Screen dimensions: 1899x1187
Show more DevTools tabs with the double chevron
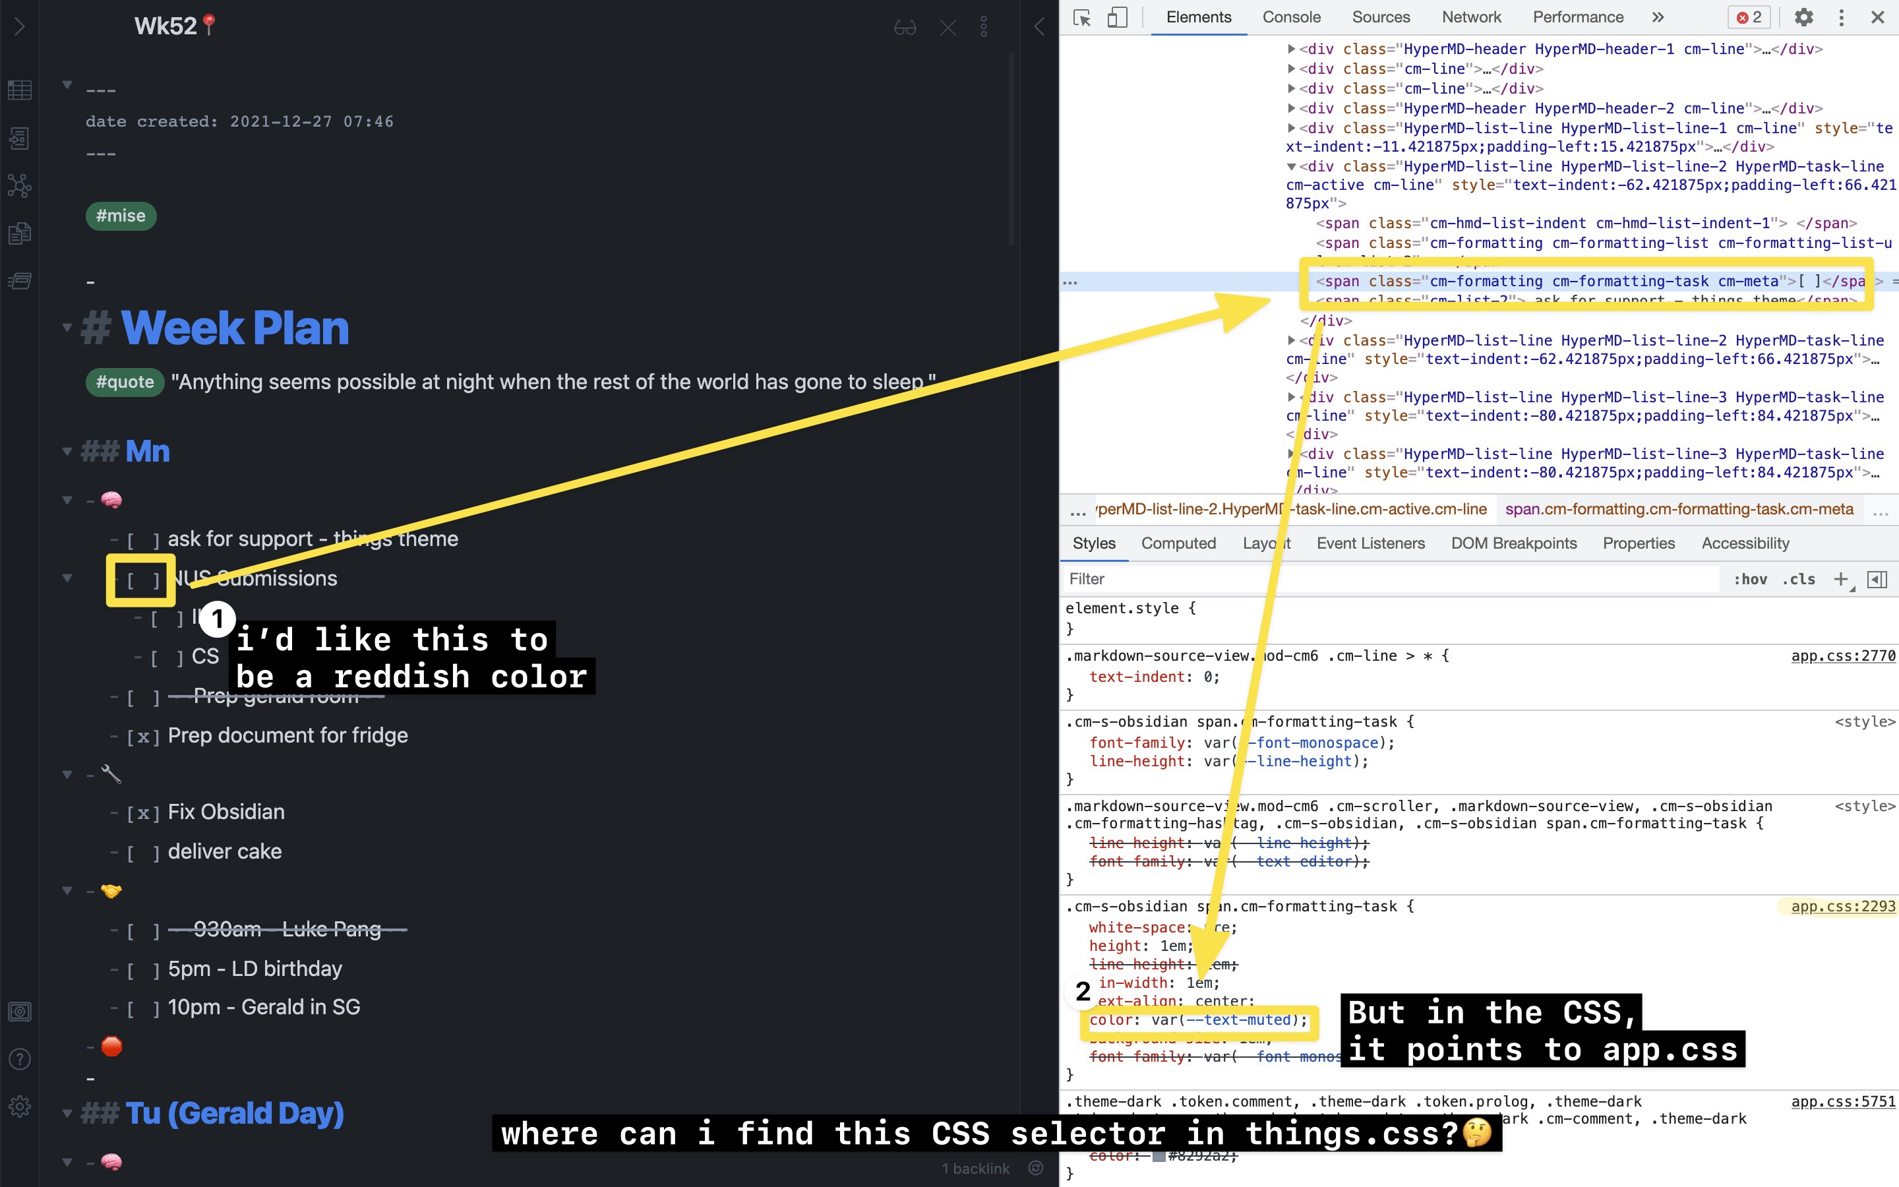point(1657,17)
